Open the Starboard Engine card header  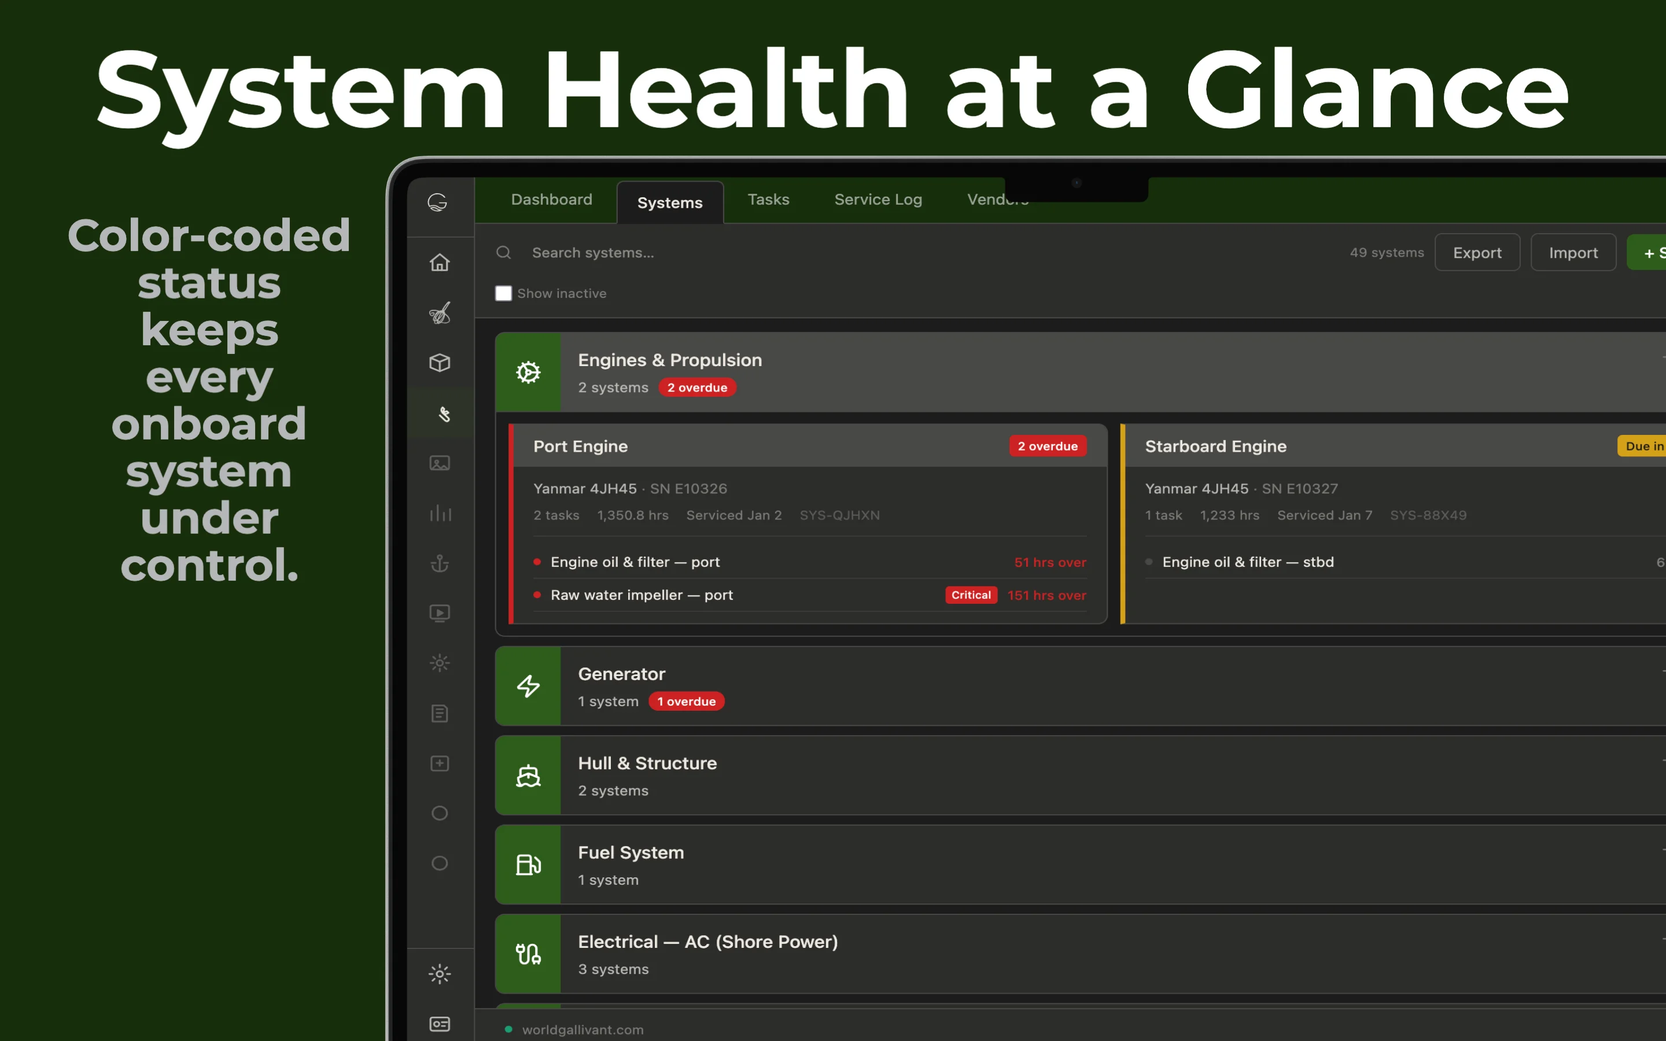(1395, 446)
